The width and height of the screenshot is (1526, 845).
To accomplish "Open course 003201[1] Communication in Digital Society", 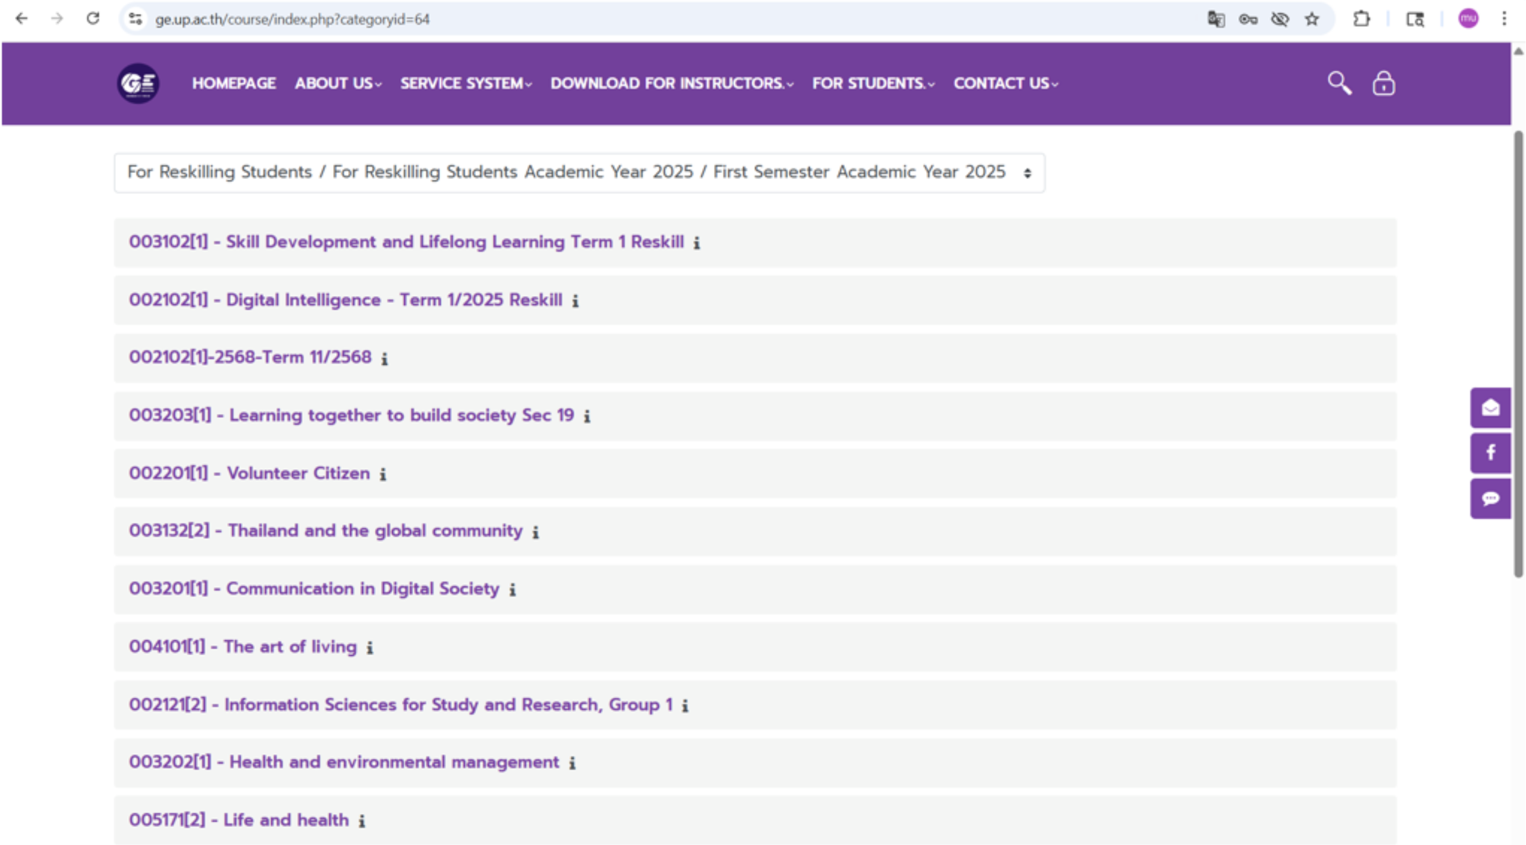I will coord(314,589).
